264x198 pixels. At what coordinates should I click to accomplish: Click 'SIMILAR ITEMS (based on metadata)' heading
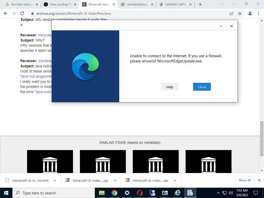130,143
